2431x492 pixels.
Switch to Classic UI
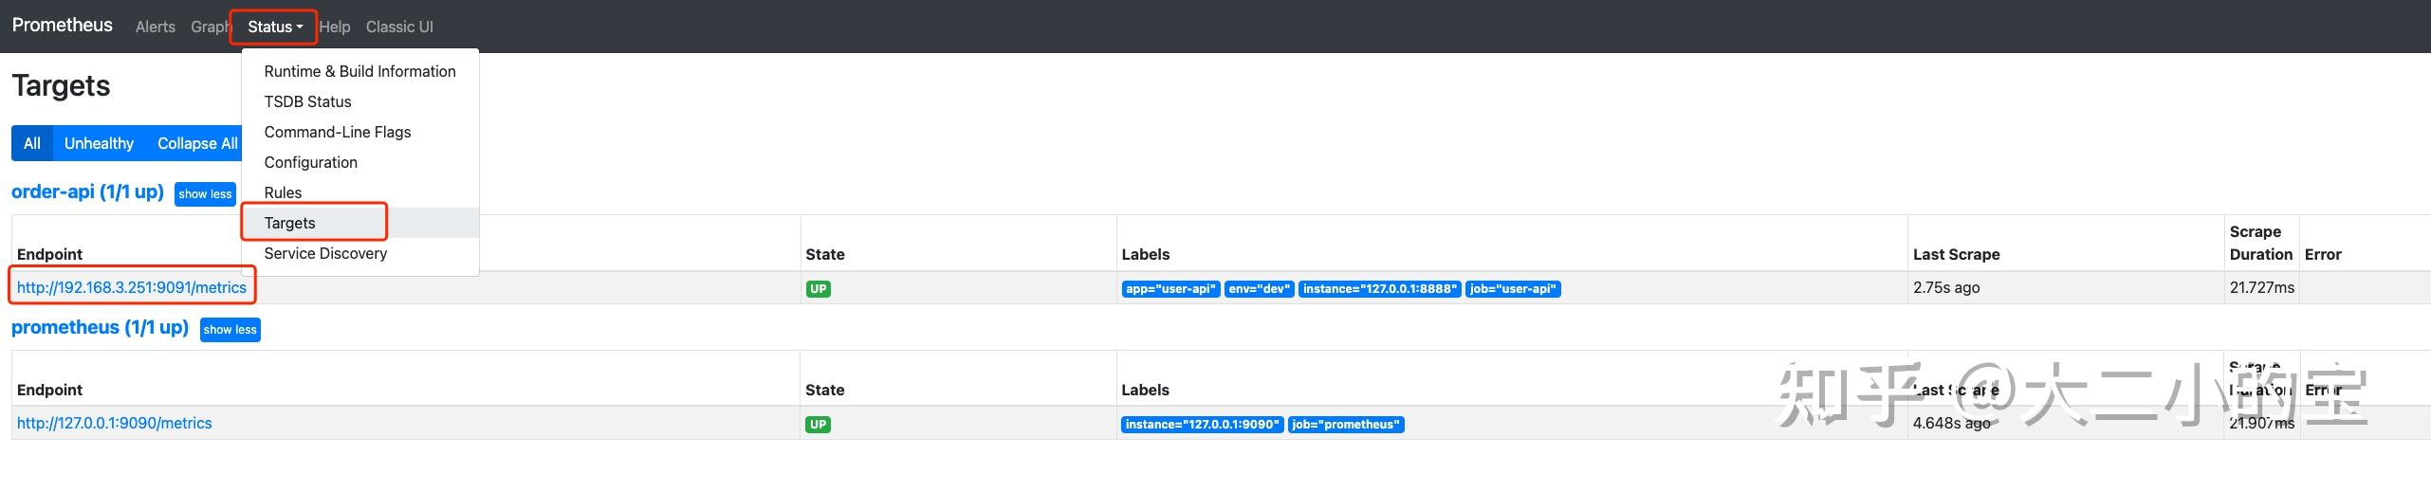point(399,27)
